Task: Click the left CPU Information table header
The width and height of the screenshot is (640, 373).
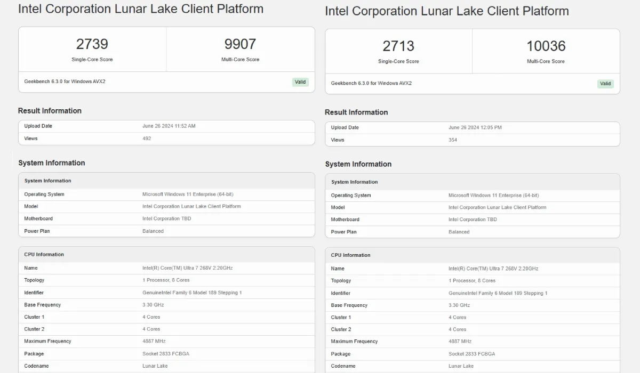Action: point(166,255)
